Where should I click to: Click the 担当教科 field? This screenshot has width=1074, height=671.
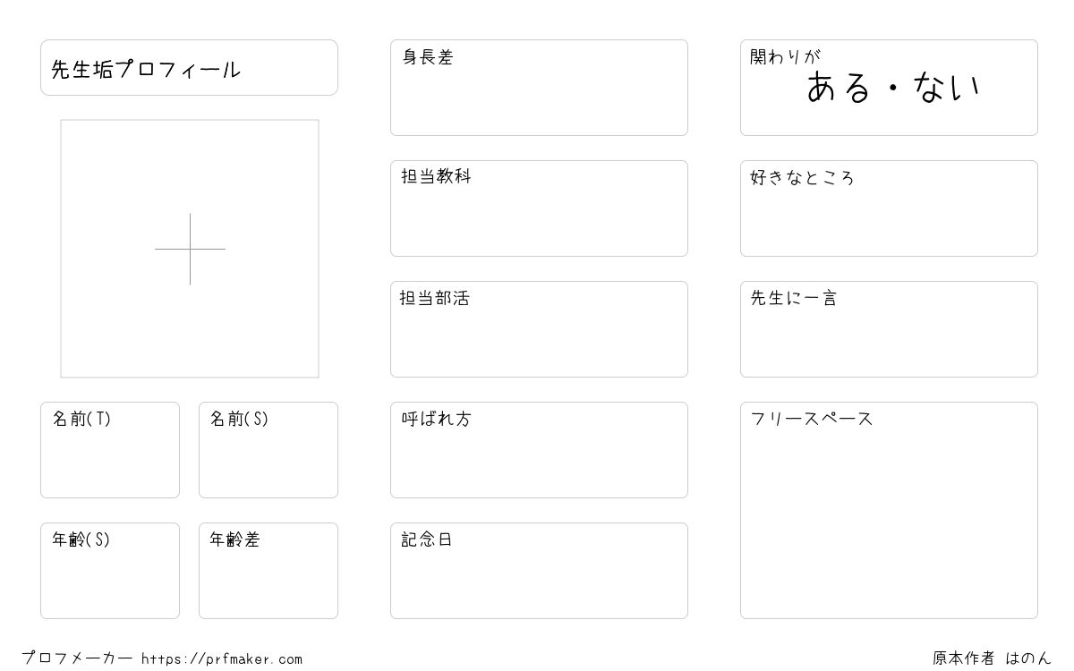coord(539,208)
